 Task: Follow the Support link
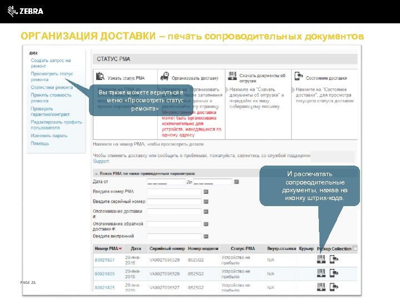[x=101, y=161]
